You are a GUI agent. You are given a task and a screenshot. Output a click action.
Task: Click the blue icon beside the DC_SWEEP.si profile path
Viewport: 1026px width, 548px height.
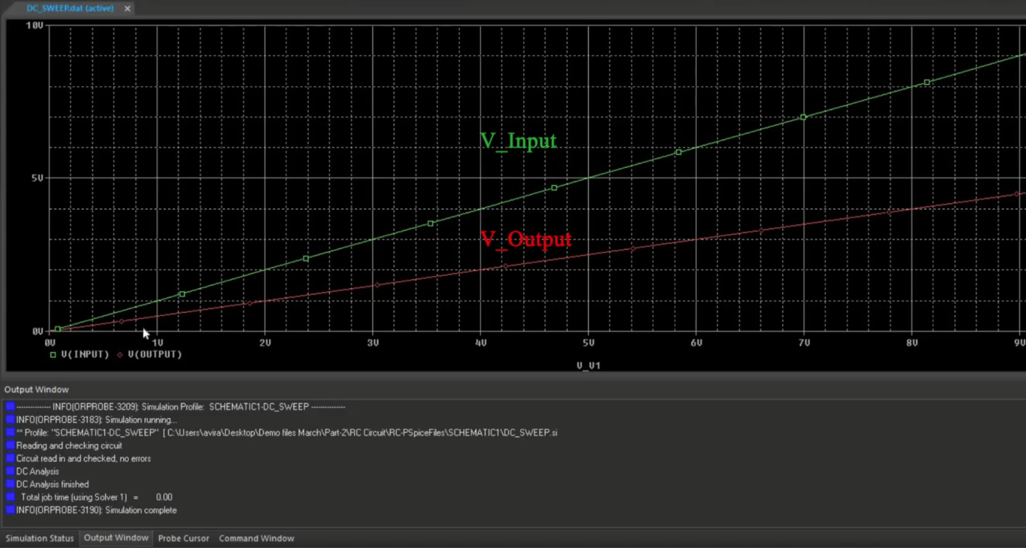pyautogui.click(x=9, y=433)
